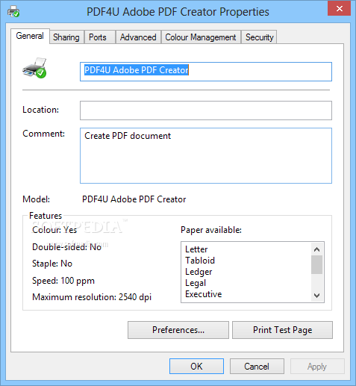Click the printer name input field
The height and width of the screenshot is (386, 356).
point(206,72)
